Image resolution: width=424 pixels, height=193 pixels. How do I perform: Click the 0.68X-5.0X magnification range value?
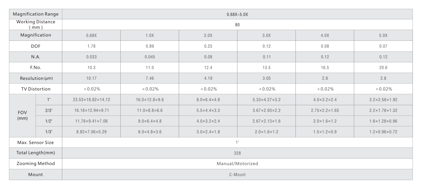click(x=237, y=14)
